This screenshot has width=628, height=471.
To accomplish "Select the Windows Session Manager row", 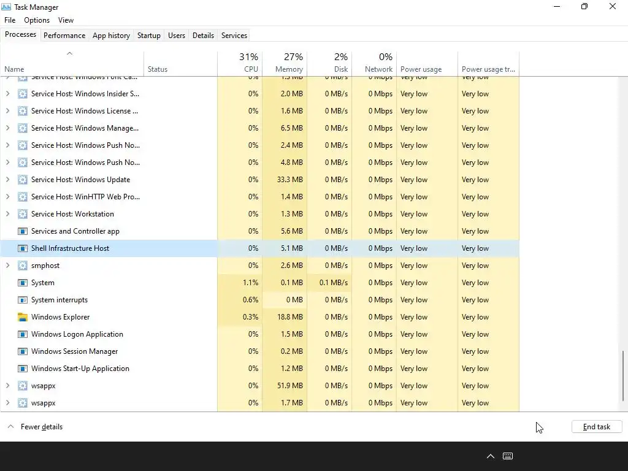I will click(x=259, y=351).
